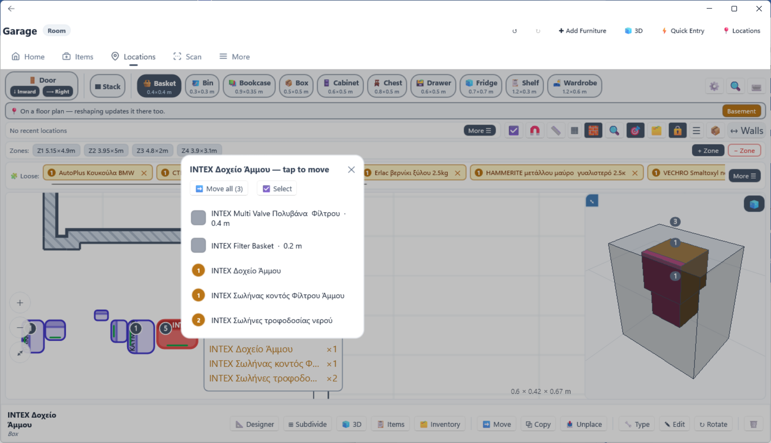Screen dimensions: 771x443
Task: Click the magnet snap icon
Action: click(535, 131)
